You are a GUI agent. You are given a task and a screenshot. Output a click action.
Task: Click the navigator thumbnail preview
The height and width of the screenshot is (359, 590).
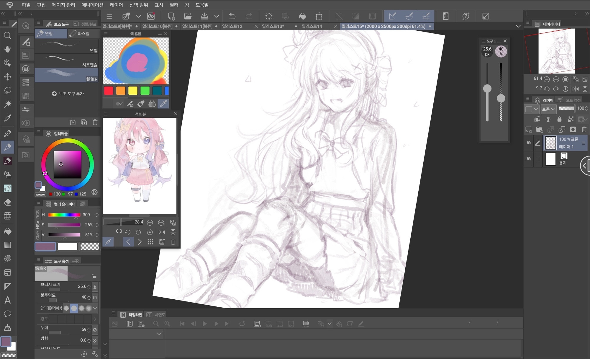click(556, 51)
